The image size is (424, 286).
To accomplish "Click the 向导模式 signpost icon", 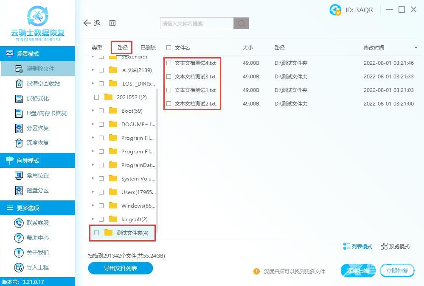I will pyautogui.click(x=10, y=160).
